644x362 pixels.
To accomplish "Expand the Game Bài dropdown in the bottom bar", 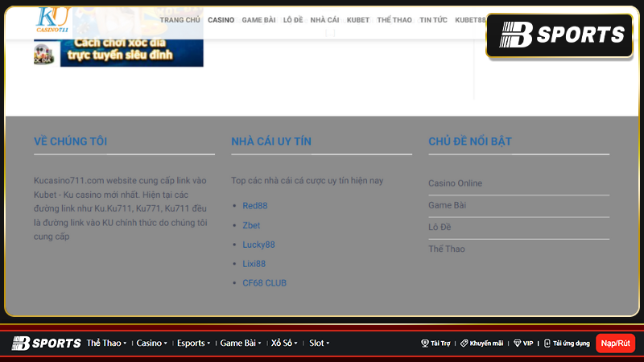I will (241, 343).
